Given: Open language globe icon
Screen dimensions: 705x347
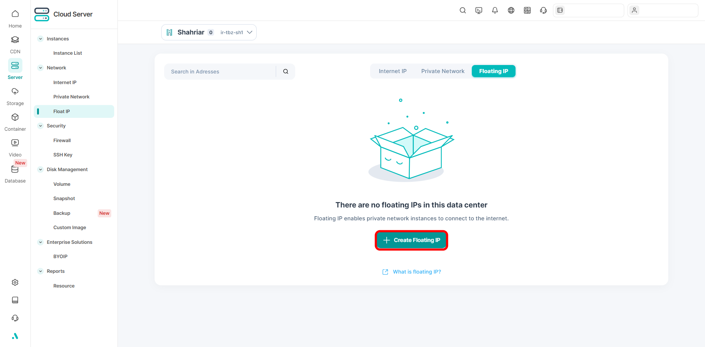Looking at the screenshot, I should tap(511, 10).
